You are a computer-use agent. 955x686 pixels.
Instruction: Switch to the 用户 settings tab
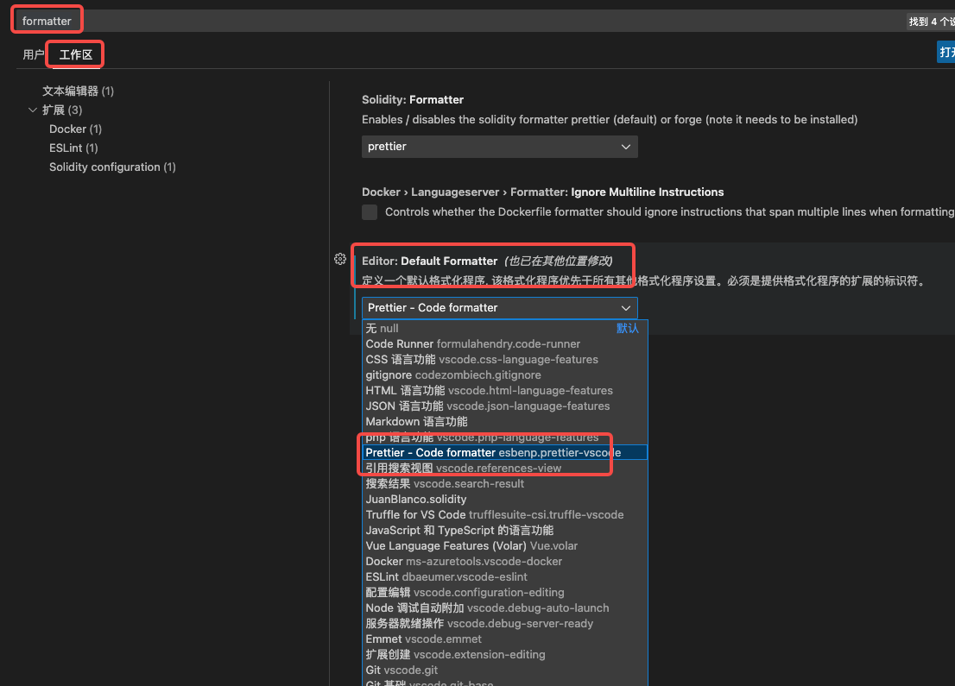pyautogui.click(x=34, y=54)
